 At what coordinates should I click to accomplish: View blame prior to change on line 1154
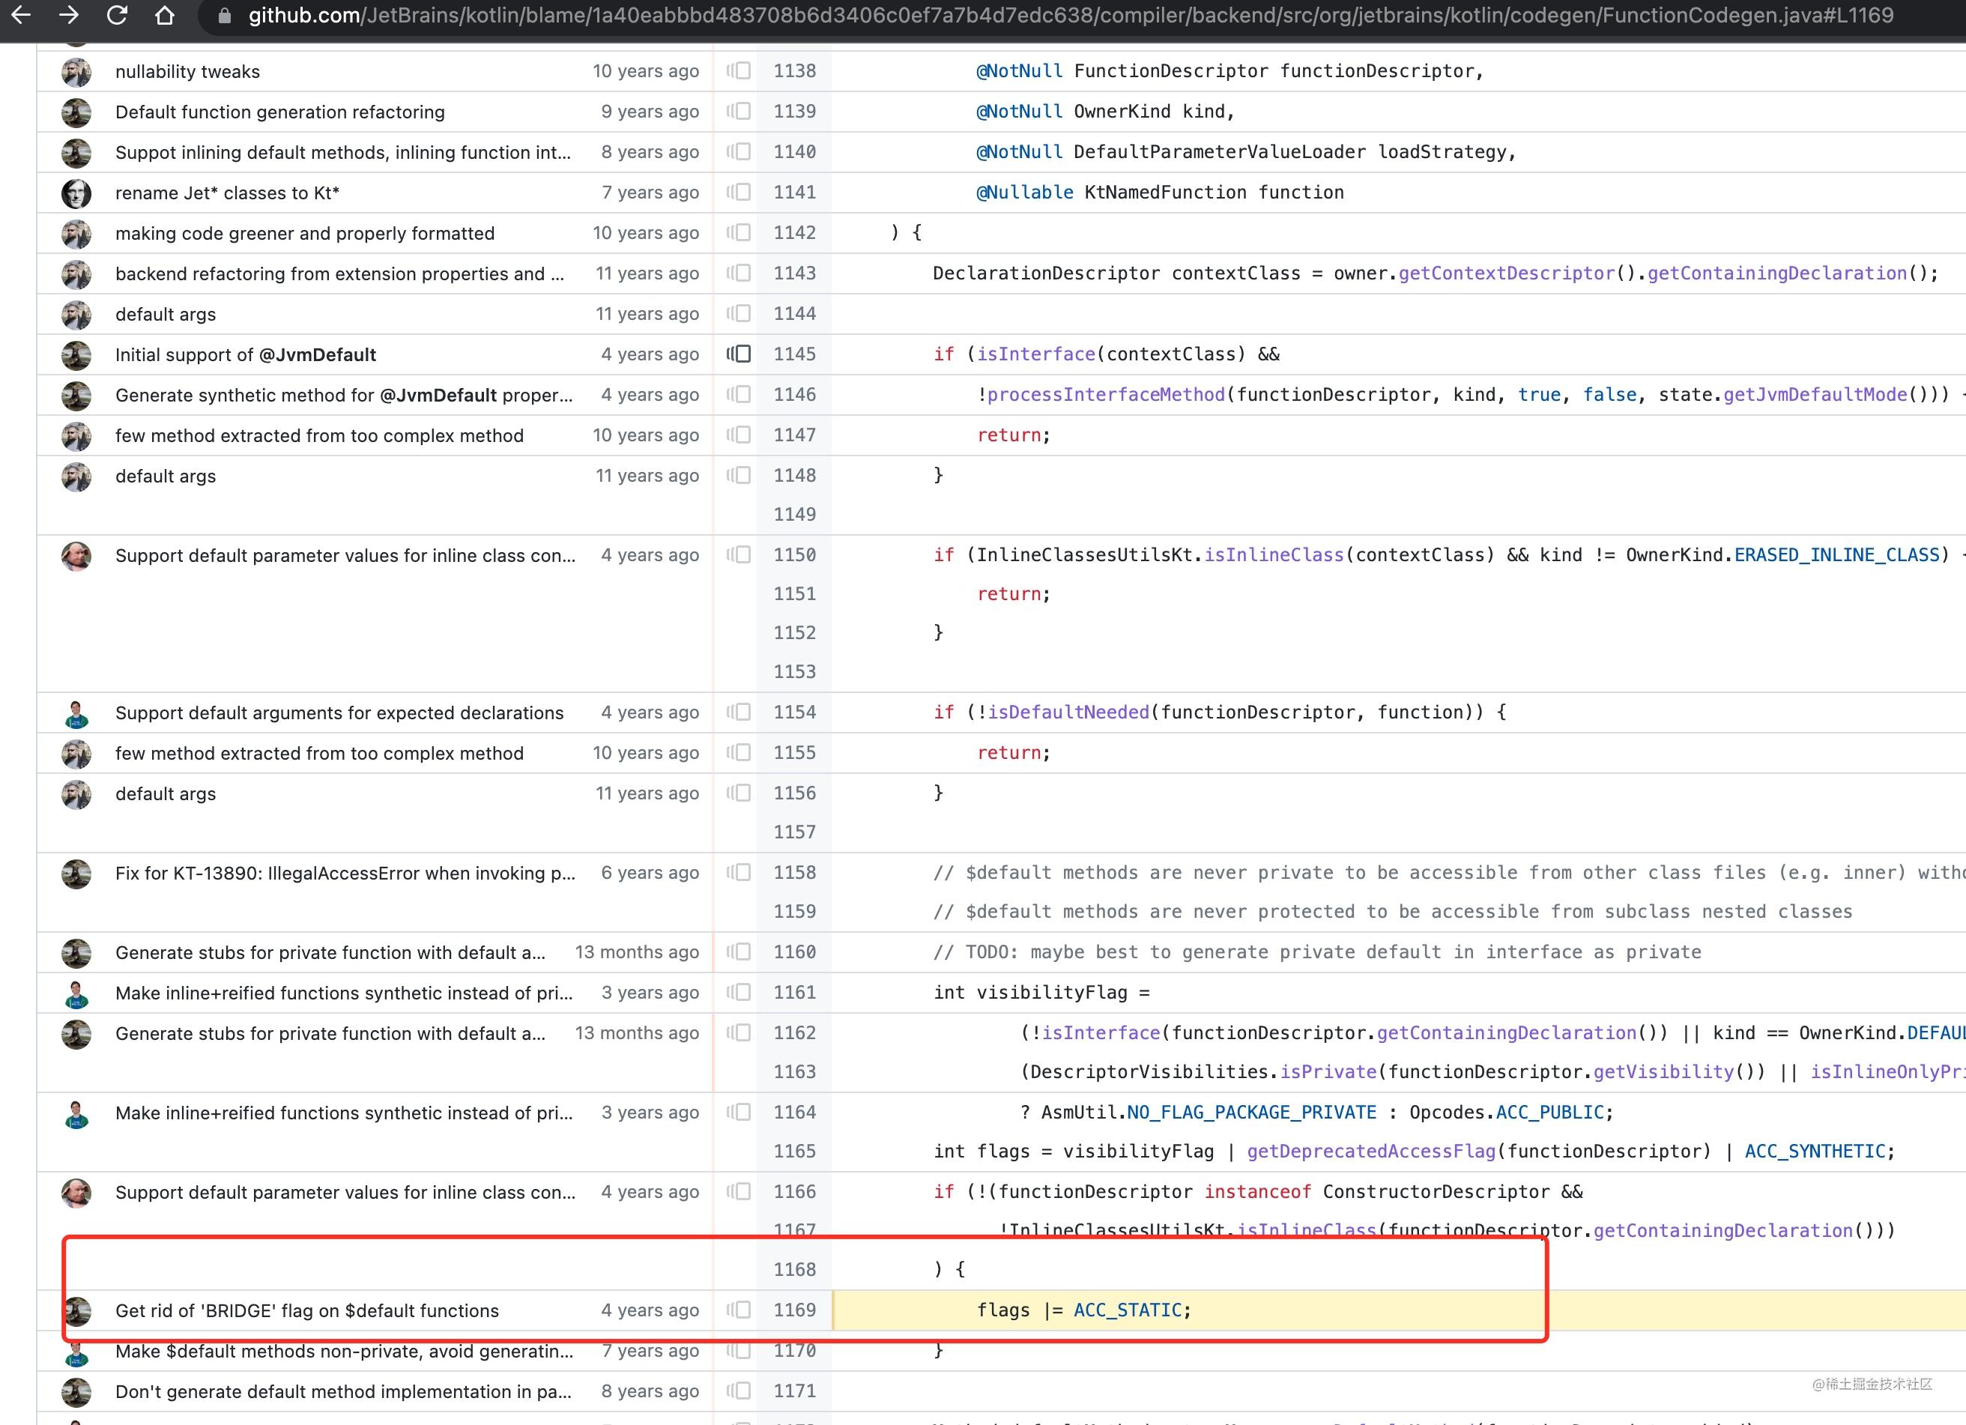tap(739, 712)
